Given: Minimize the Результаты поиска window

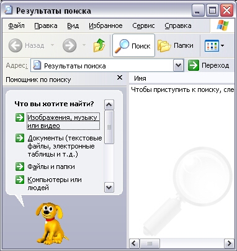Looking at the screenshot, I should click(x=197, y=11).
